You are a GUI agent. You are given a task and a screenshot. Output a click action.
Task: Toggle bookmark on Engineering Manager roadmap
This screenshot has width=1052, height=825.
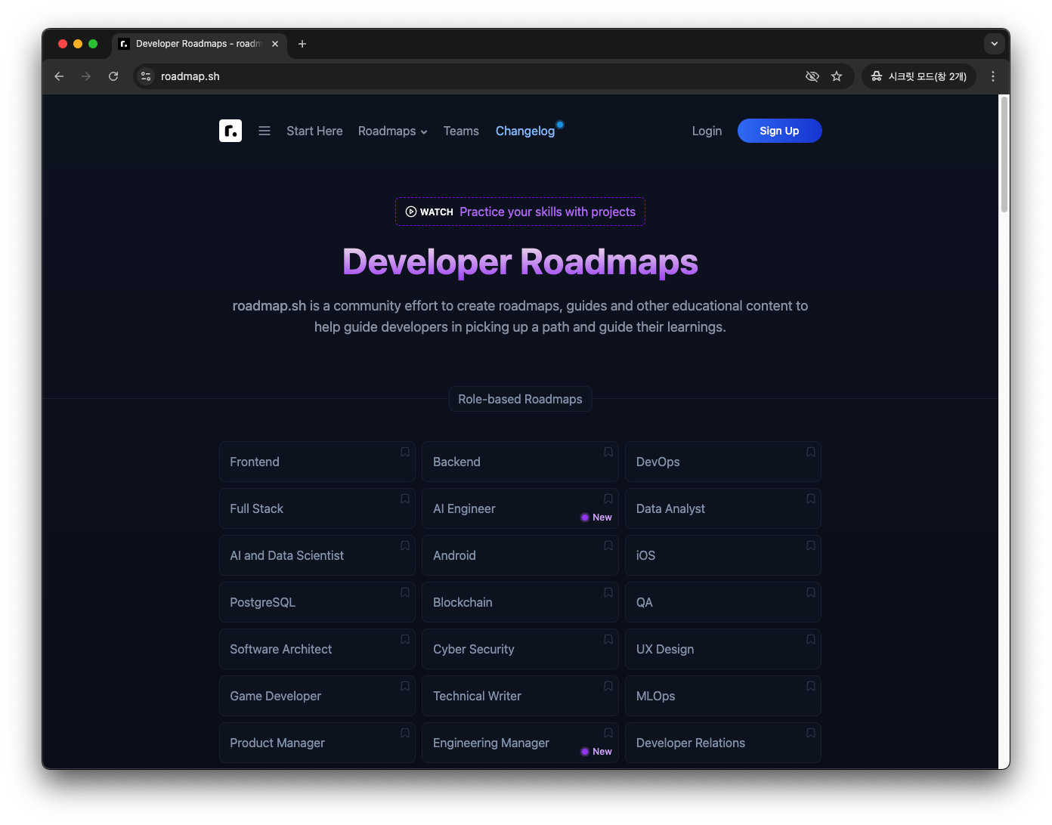click(x=608, y=733)
